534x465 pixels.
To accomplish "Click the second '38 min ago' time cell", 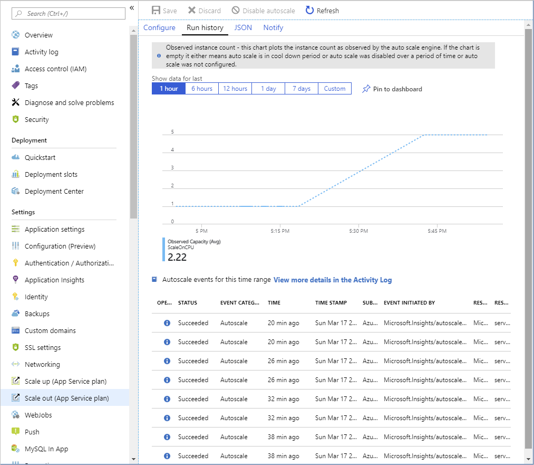I will 284,456.
